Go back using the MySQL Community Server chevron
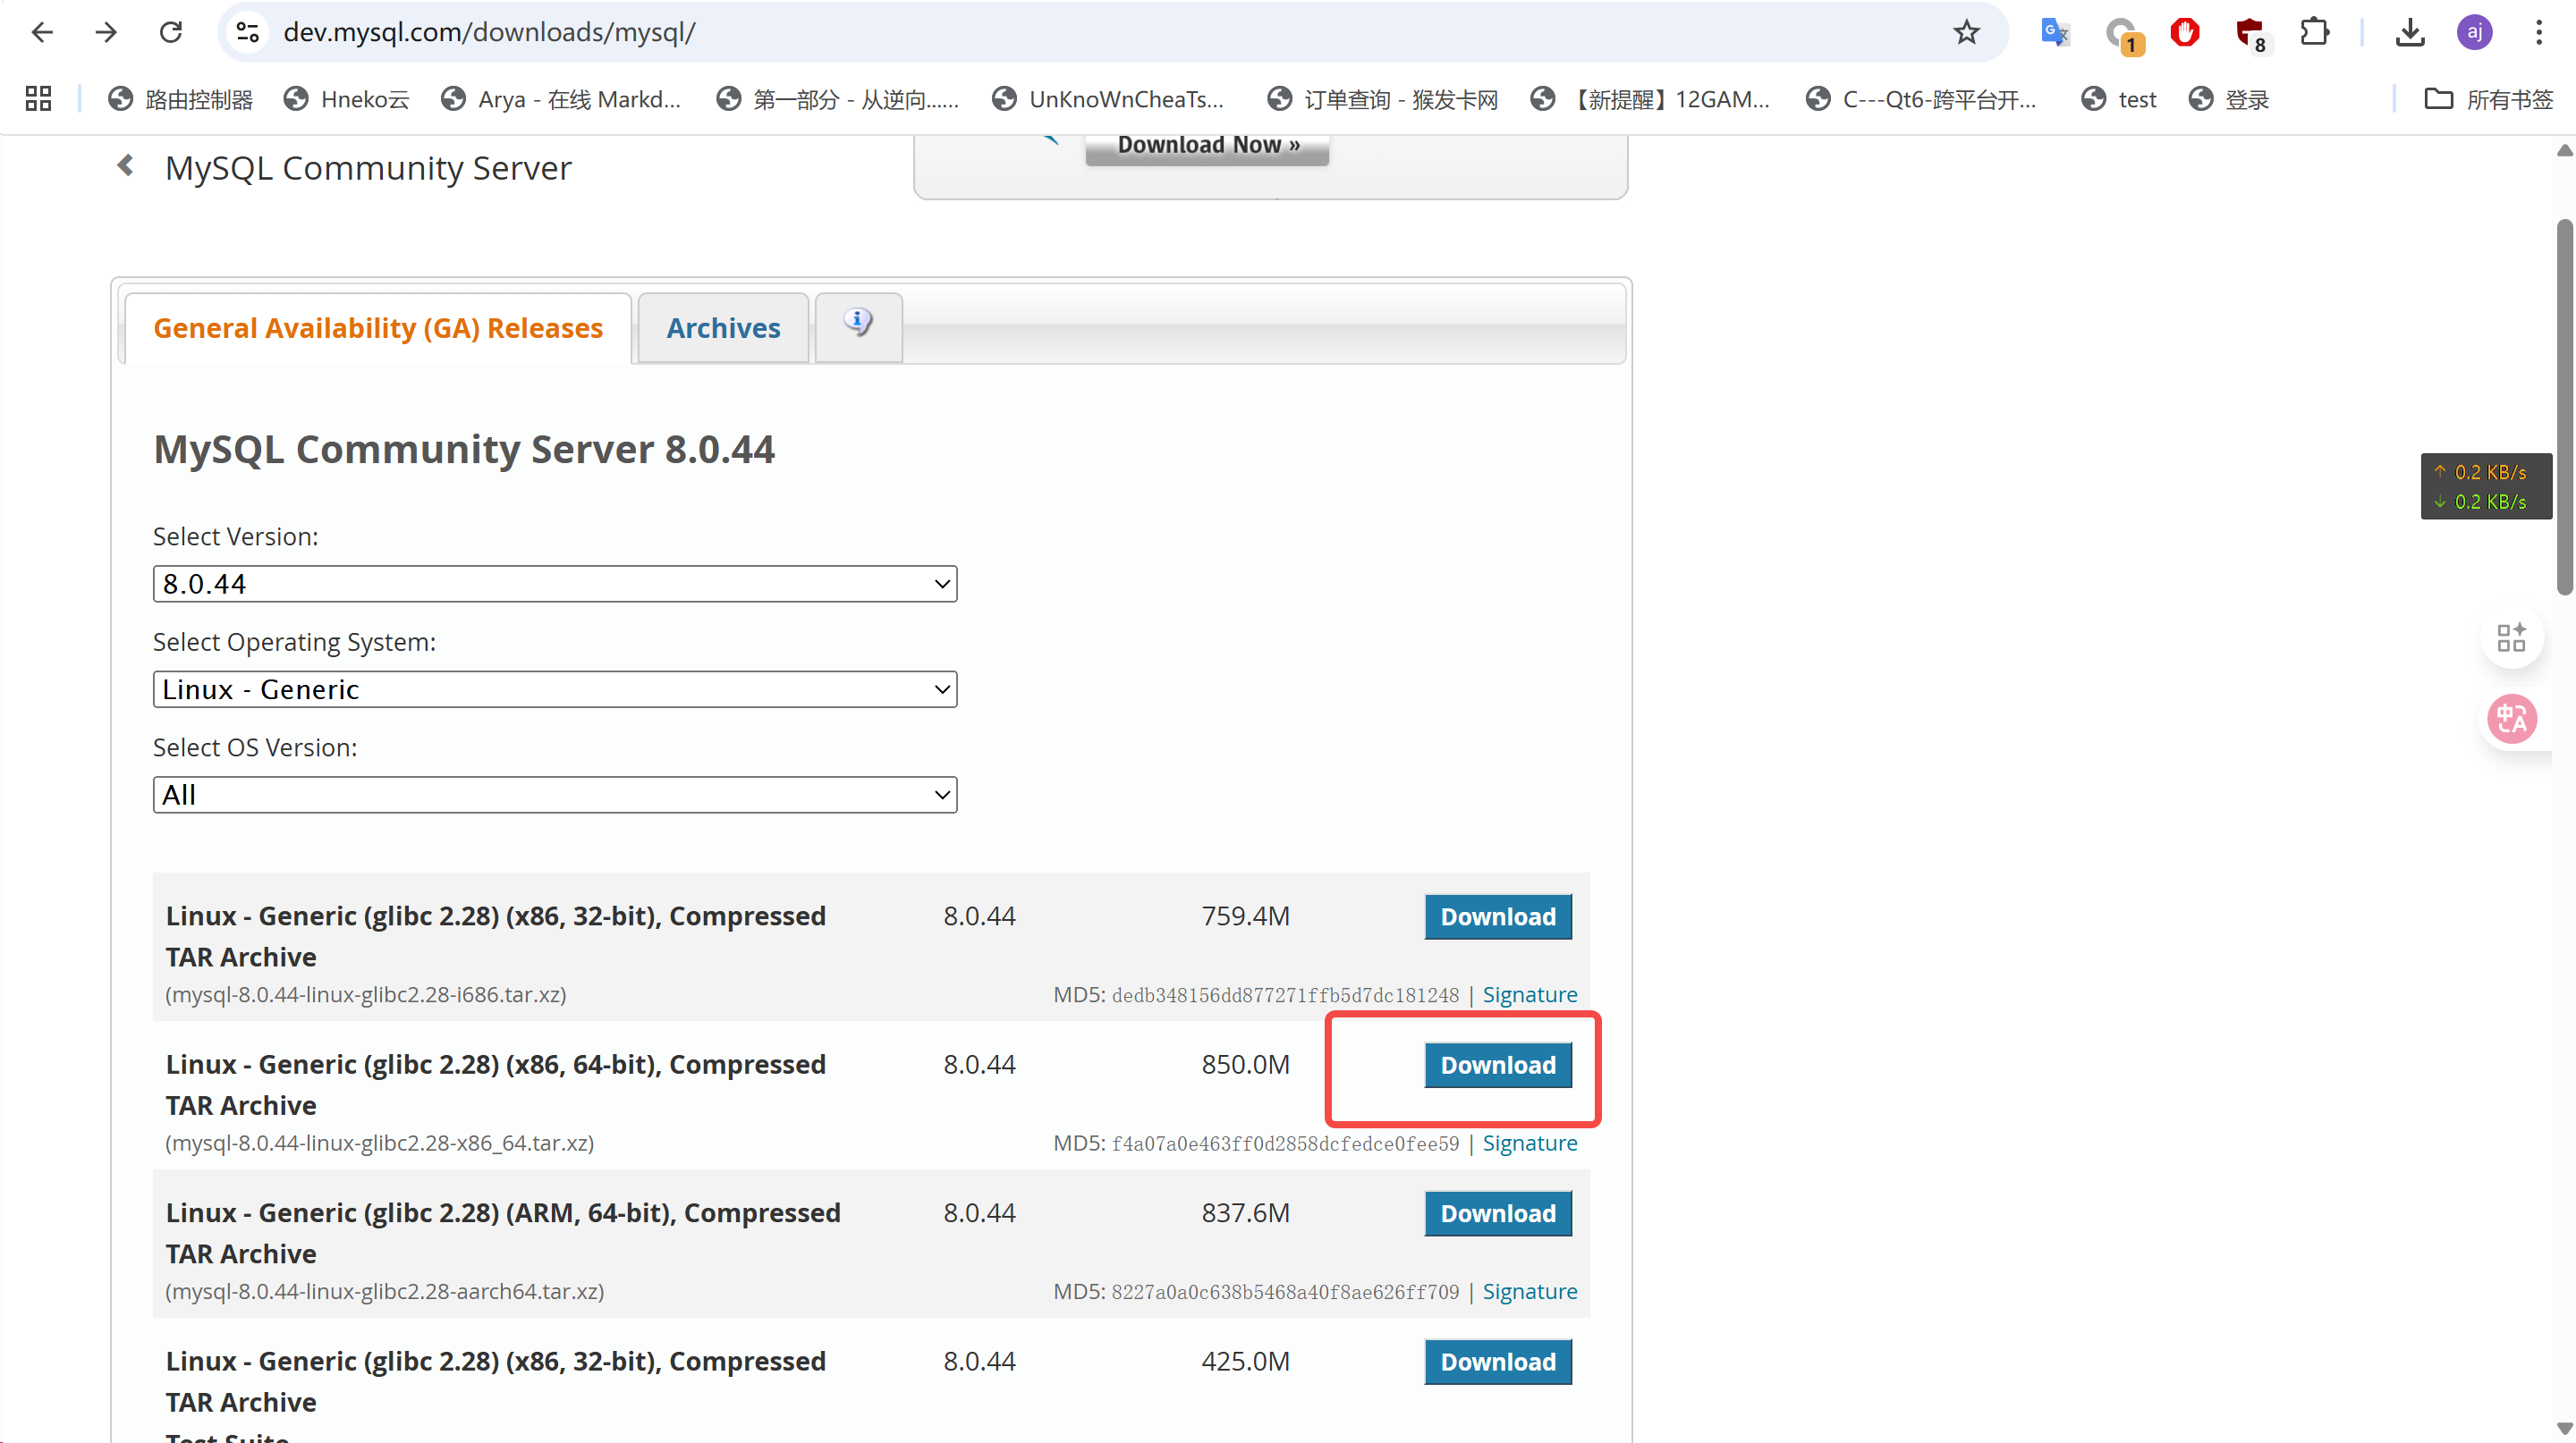Screen dimensions: 2576x1443 [125, 166]
